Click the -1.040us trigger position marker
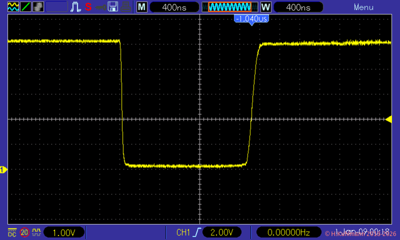 (x=251, y=18)
